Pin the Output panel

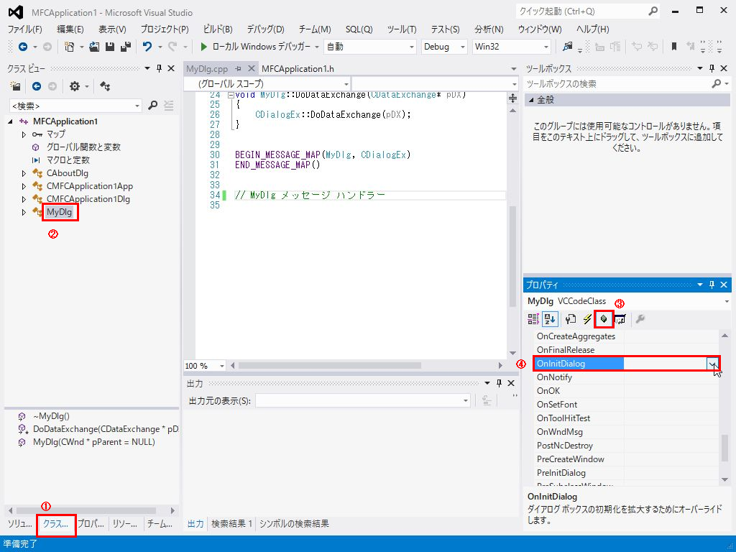[499, 384]
